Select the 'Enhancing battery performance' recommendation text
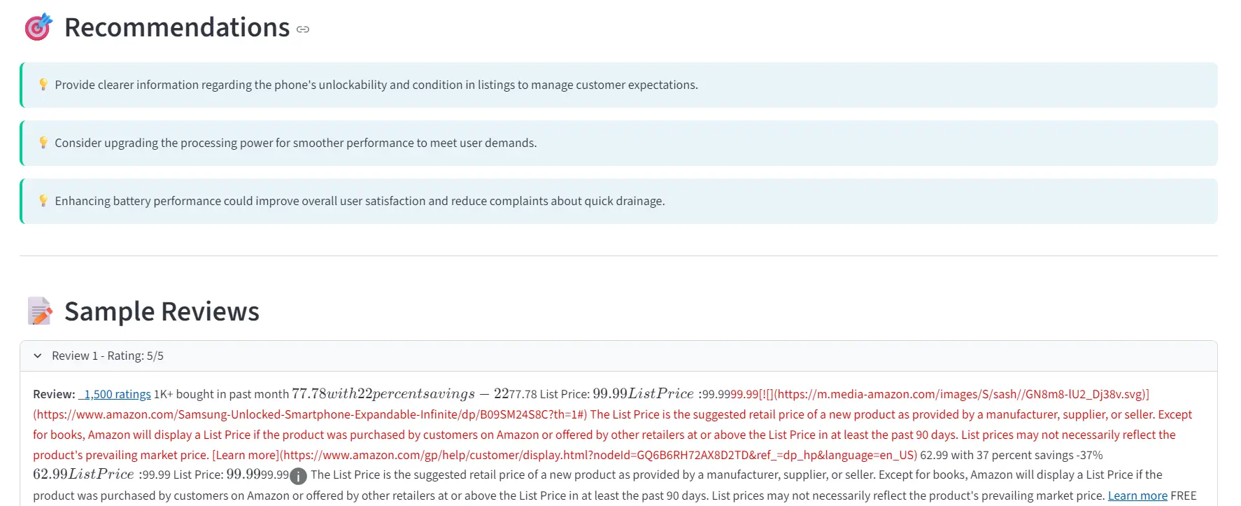 [360, 201]
